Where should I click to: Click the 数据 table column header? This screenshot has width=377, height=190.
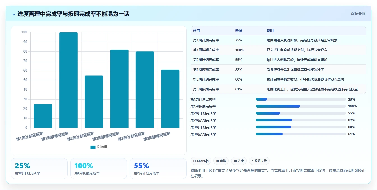[239, 31]
